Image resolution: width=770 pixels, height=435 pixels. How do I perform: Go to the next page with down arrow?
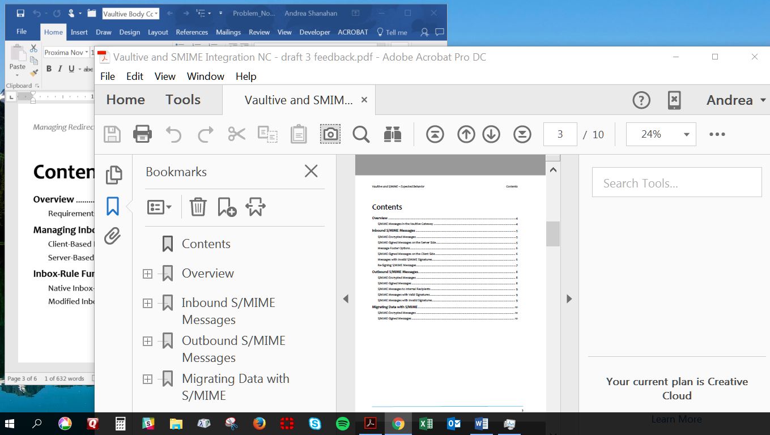pos(491,134)
